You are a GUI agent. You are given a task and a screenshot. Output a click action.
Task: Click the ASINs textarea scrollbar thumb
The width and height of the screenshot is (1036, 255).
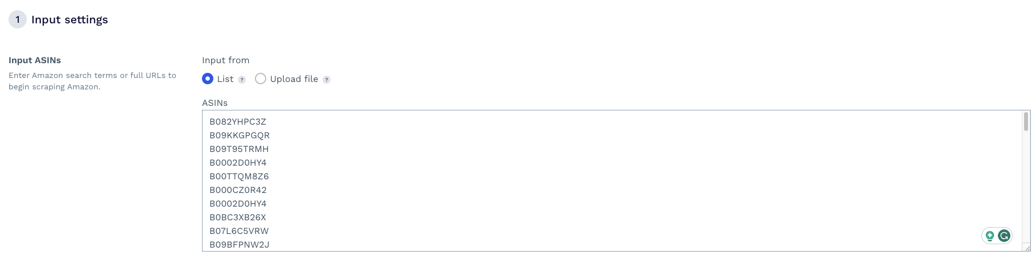tap(1026, 122)
